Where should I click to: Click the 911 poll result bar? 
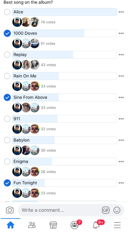point(65,119)
